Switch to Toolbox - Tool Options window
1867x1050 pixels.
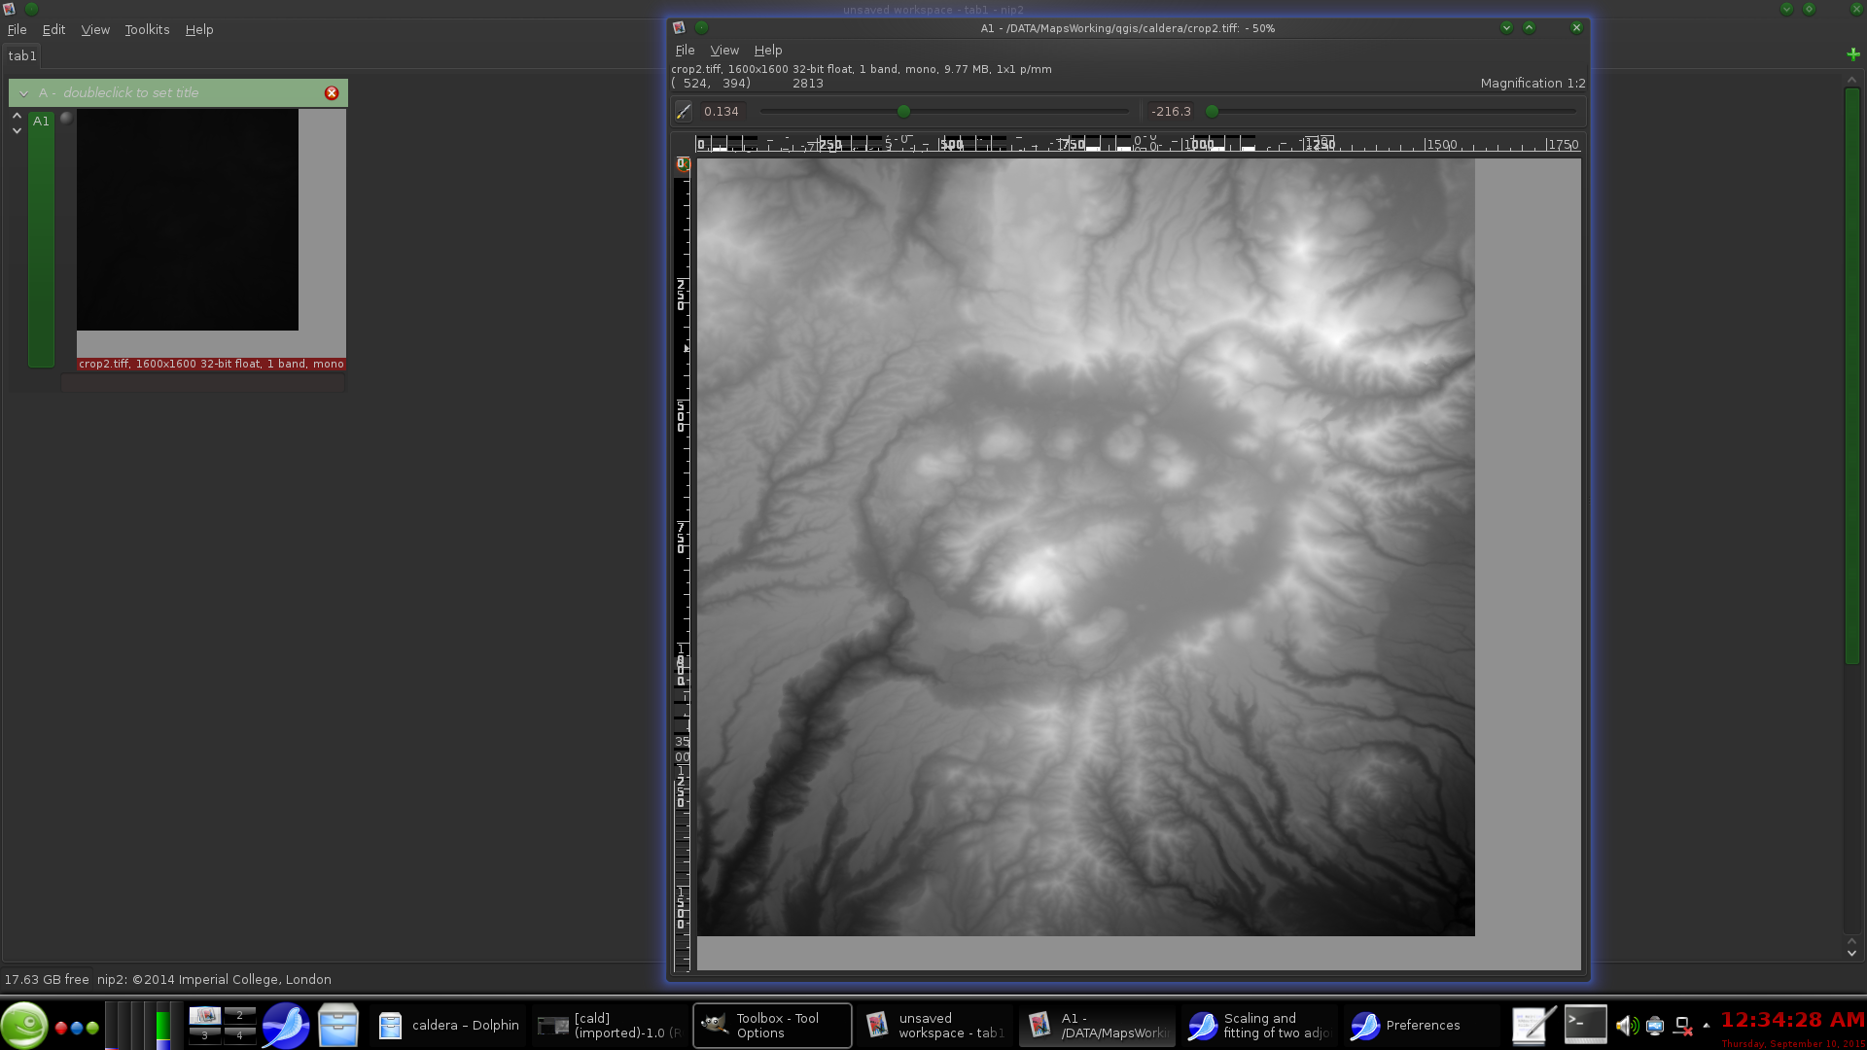pos(772,1026)
